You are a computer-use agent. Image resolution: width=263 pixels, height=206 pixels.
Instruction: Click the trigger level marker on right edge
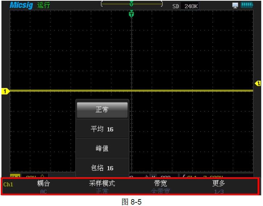tap(258, 84)
